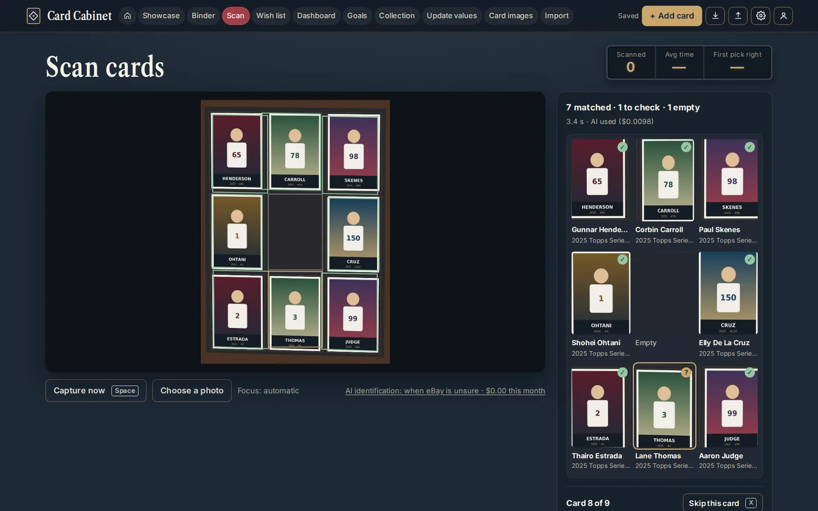
Task: Open the user account icon
Action: tap(783, 16)
